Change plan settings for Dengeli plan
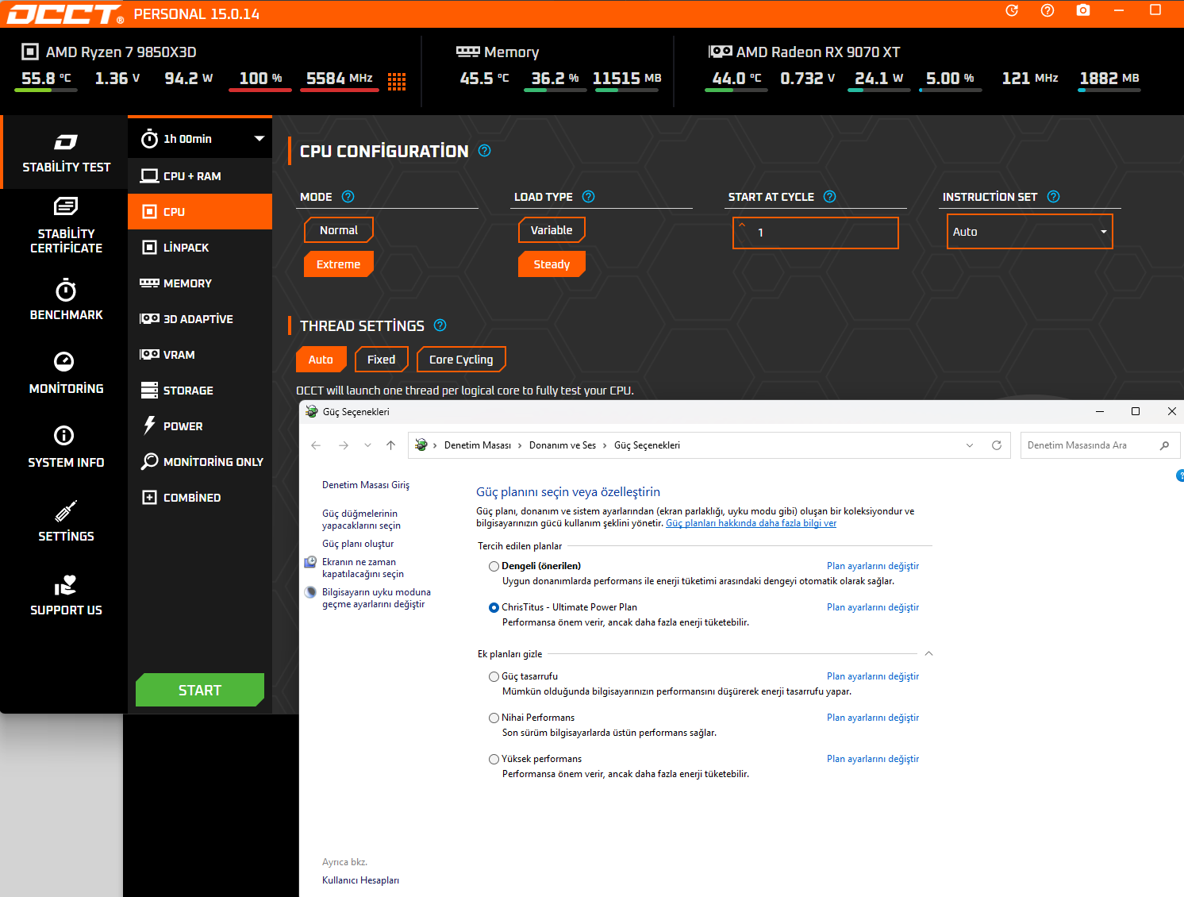Image resolution: width=1184 pixels, height=897 pixels. coord(873,566)
